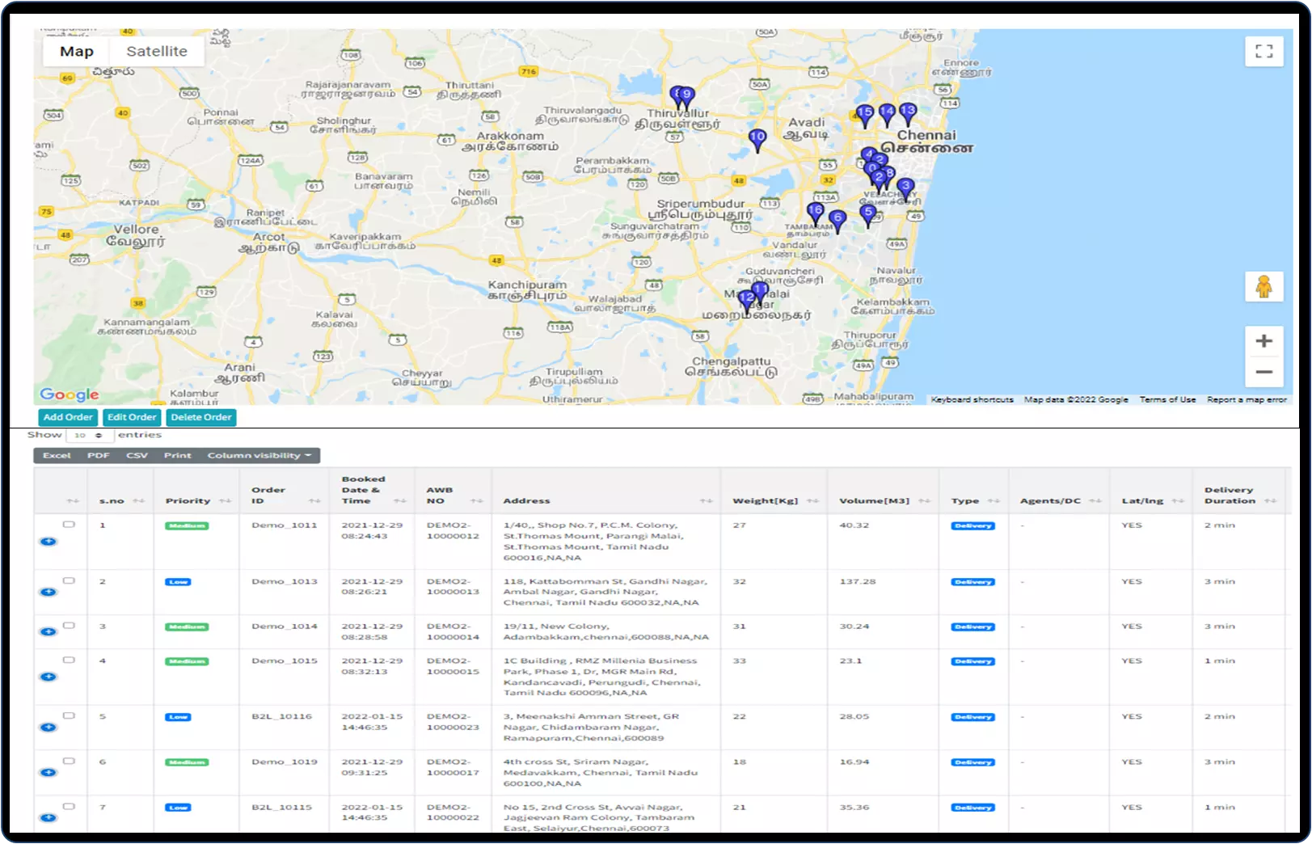Select map marker number 10
Image resolution: width=1312 pixels, height=844 pixels.
[757, 140]
